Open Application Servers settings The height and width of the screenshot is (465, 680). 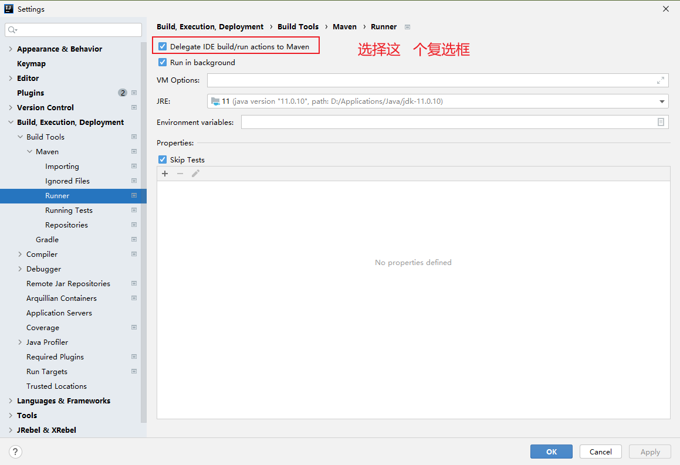pyautogui.click(x=59, y=313)
